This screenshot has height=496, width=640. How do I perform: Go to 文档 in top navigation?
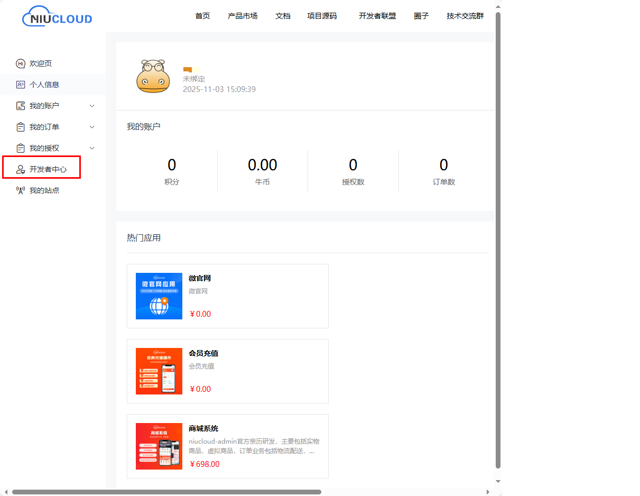[283, 16]
